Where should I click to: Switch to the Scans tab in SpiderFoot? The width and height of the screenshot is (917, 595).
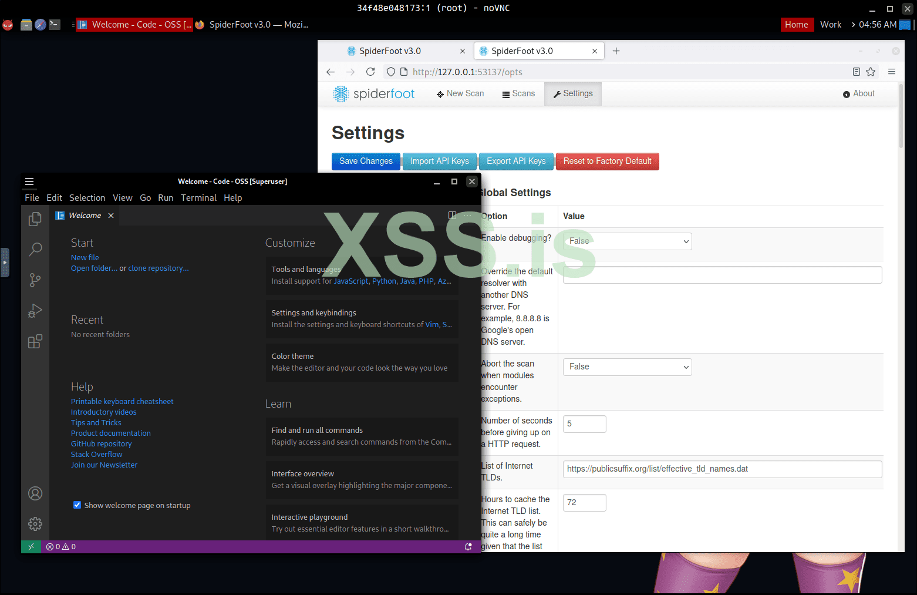pos(518,93)
